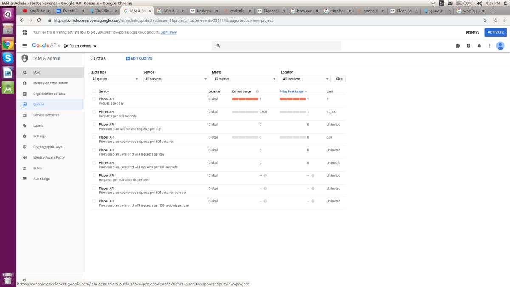Open the Service filter dropdown
Viewport: 510px width, 287px height.
click(x=176, y=79)
